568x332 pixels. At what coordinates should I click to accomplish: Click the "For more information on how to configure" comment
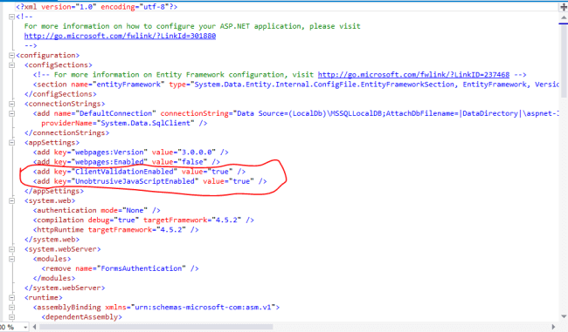[192, 26]
